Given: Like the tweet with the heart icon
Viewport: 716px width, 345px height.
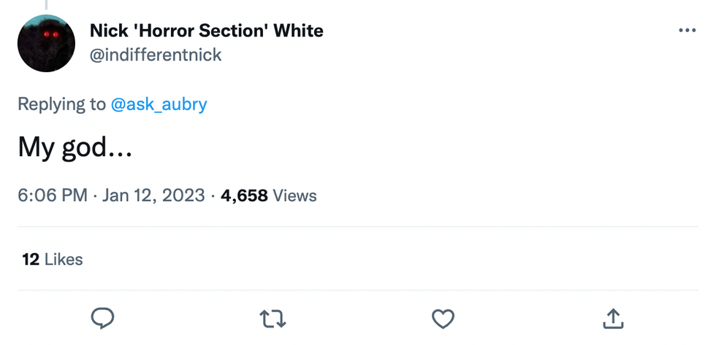Looking at the screenshot, I should (x=443, y=318).
